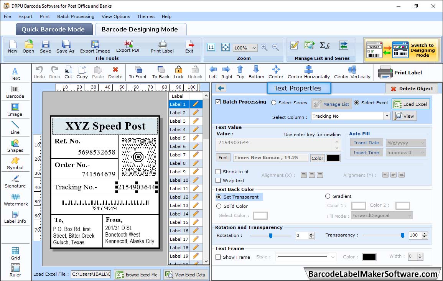Click the black text Color swatch
Image resolution: width=443 pixels, height=281 pixels.
tap(333, 158)
